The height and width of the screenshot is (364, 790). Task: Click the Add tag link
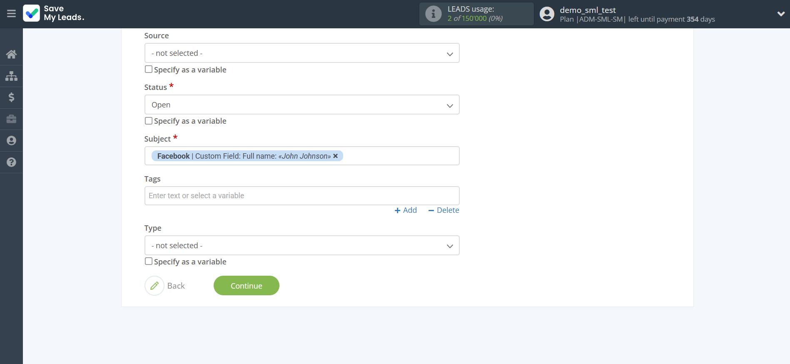point(406,210)
